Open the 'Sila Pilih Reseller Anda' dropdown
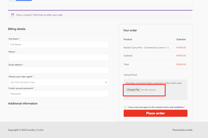 click(x=59, y=82)
